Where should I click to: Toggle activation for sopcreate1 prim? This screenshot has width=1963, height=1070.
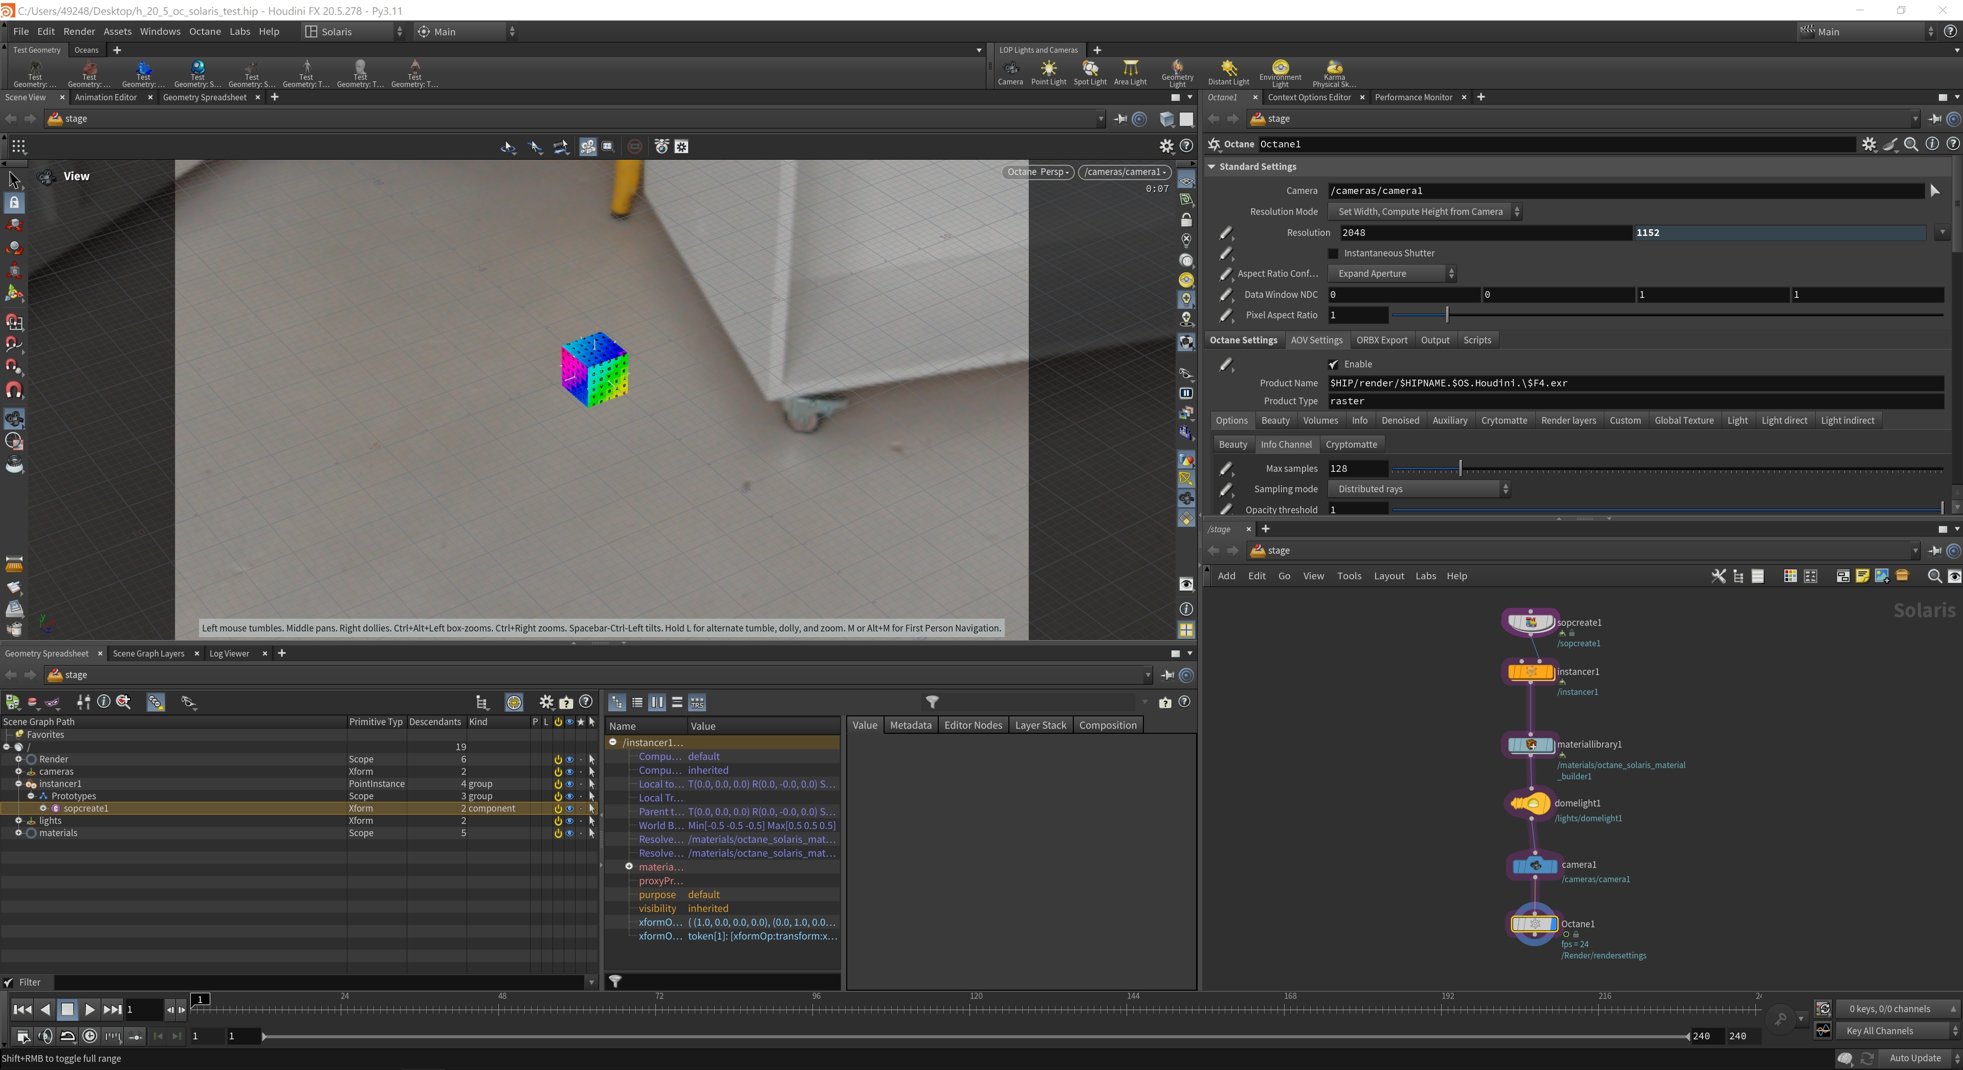click(558, 809)
